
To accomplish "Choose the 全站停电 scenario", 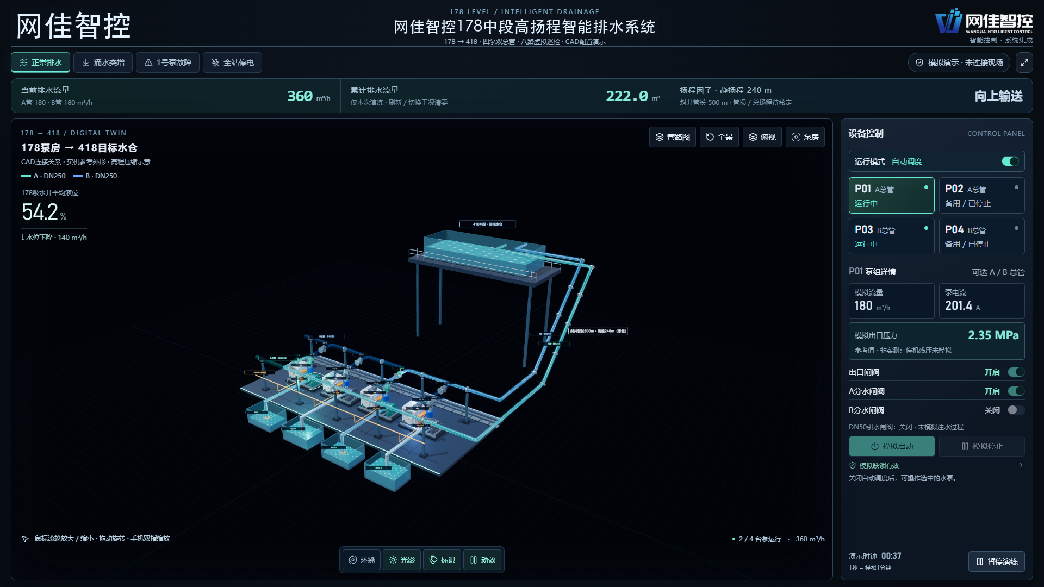I will pyautogui.click(x=232, y=63).
